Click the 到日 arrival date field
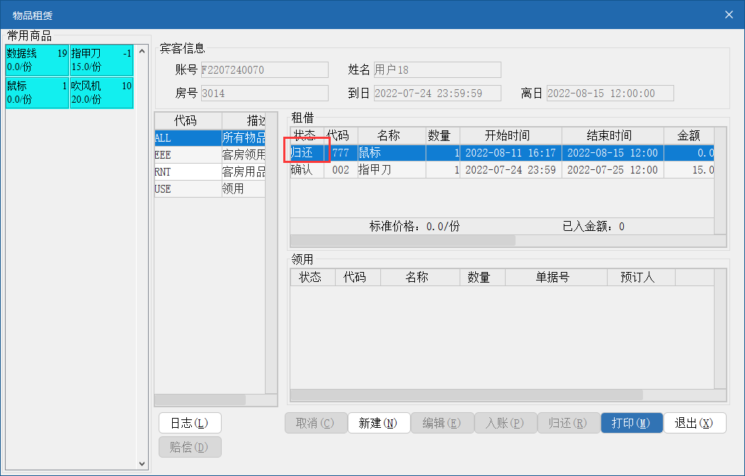Screen dimensions: 745x476 point(437,93)
